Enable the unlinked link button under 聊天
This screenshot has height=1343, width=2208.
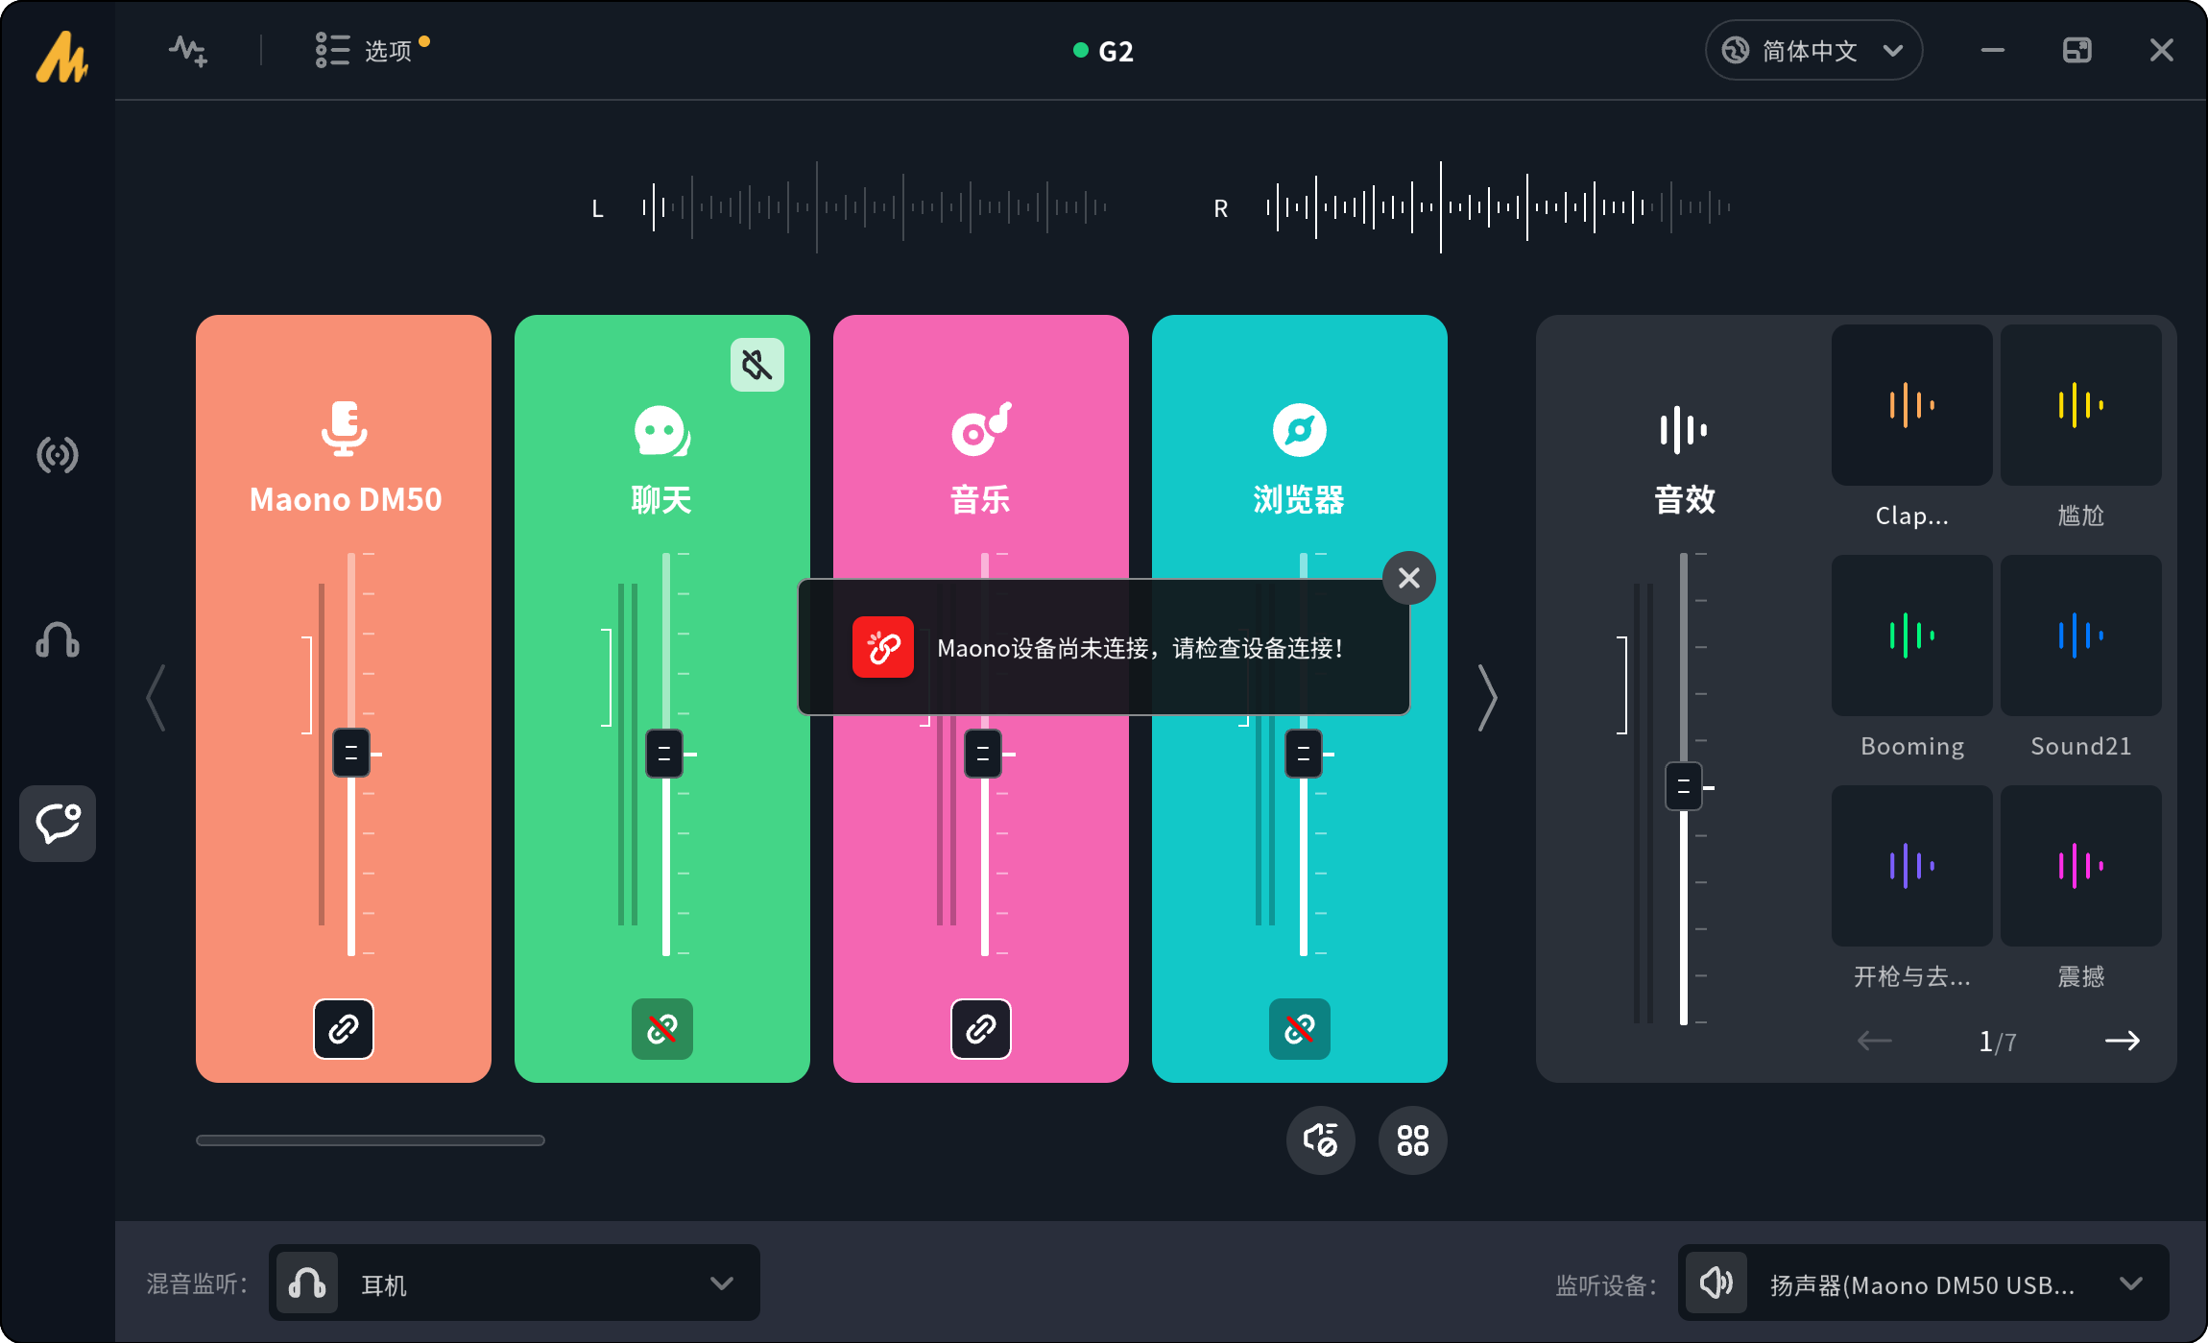pyautogui.click(x=662, y=1029)
